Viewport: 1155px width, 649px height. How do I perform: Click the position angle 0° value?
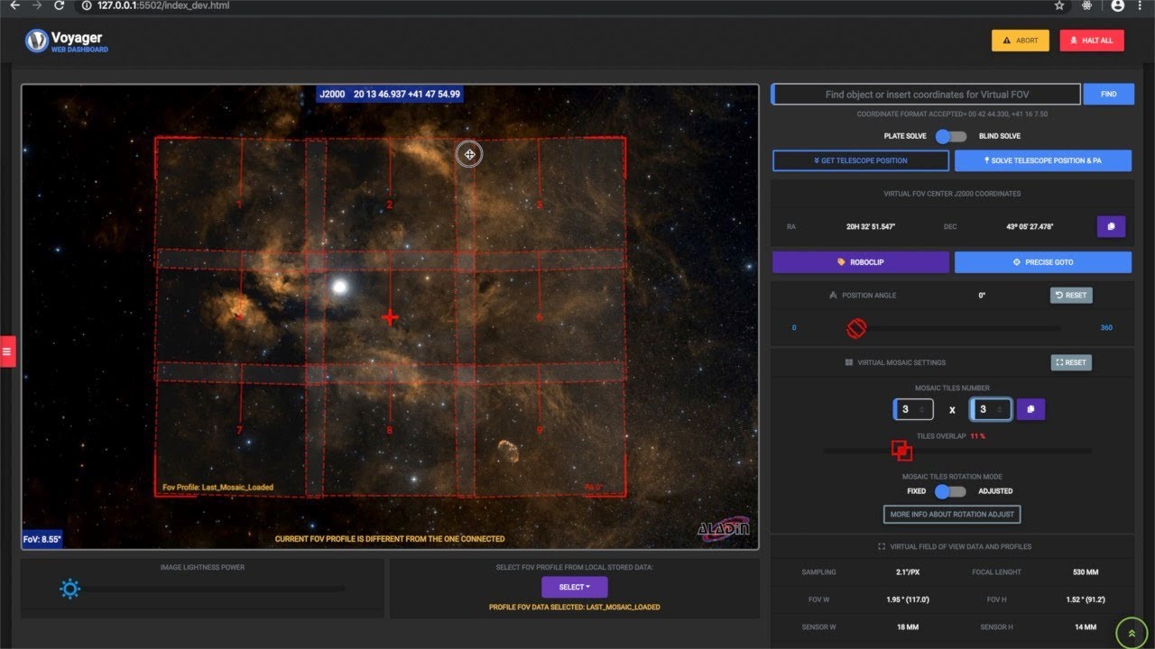click(982, 295)
